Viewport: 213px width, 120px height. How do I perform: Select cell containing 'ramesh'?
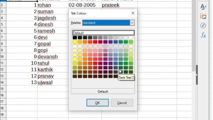click(x=53, y=31)
